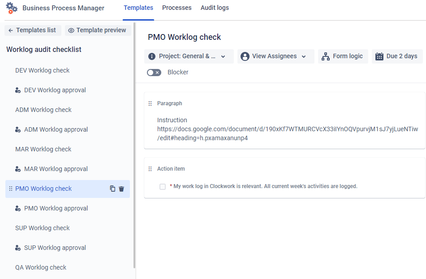
Task: Select SUP Worklog check step
Action: 43,228
